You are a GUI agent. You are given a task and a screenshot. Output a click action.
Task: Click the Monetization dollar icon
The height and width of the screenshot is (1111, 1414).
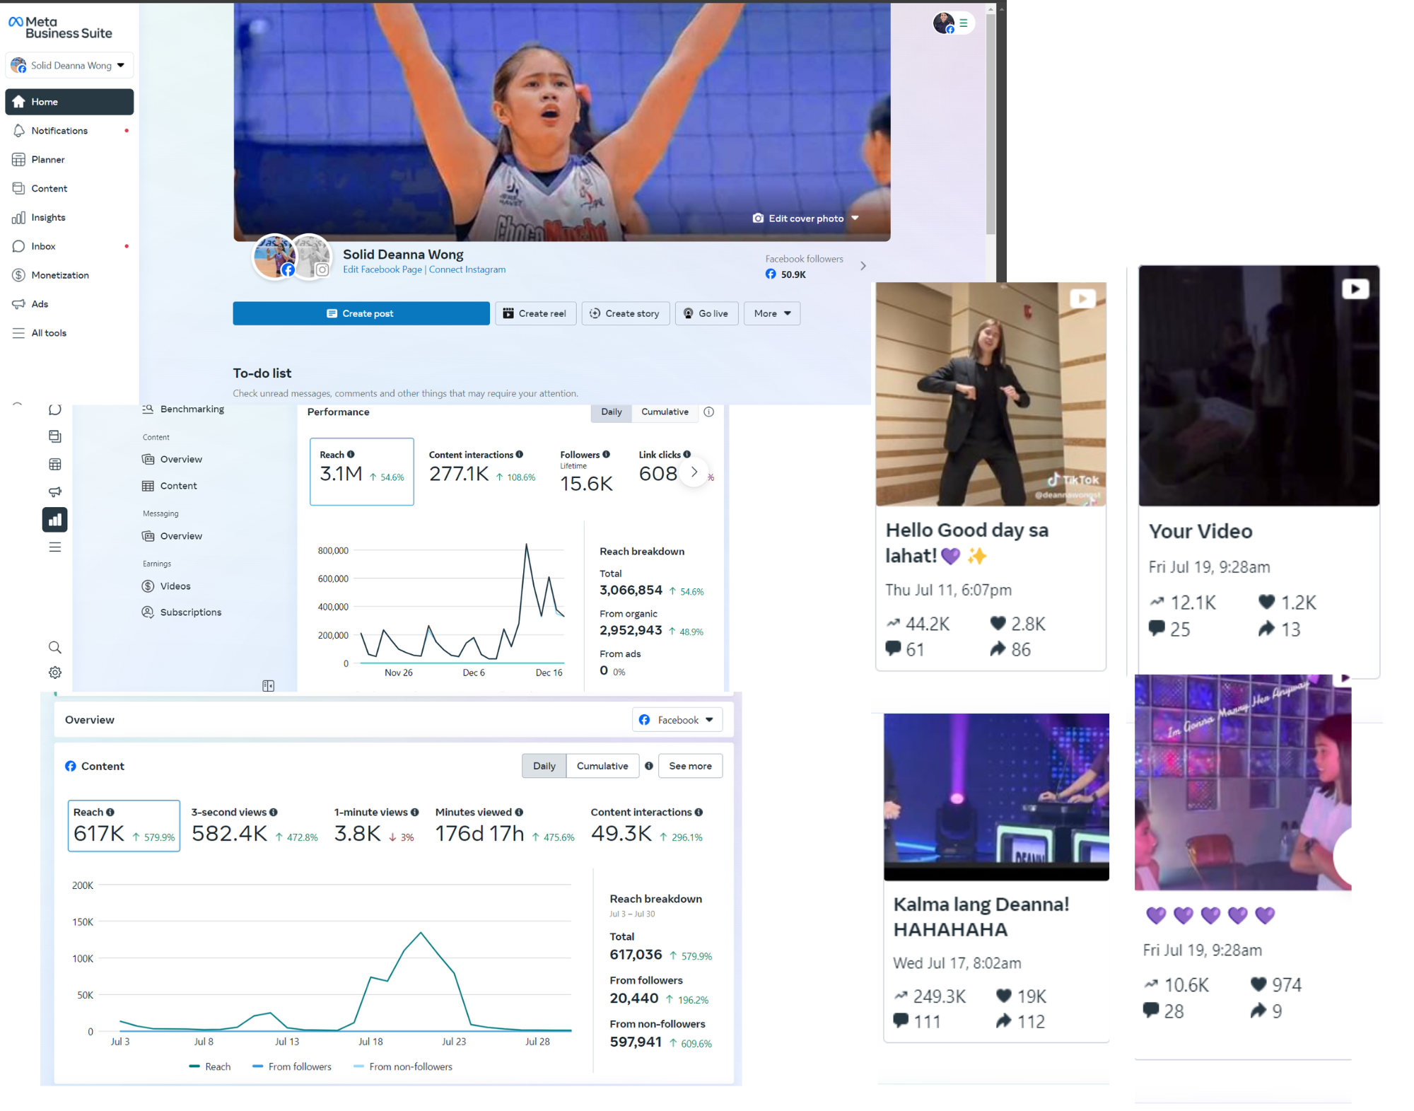tap(19, 275)
